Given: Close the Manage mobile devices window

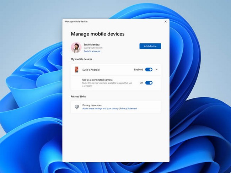Looking at the screenshot, I should point(166,22).
